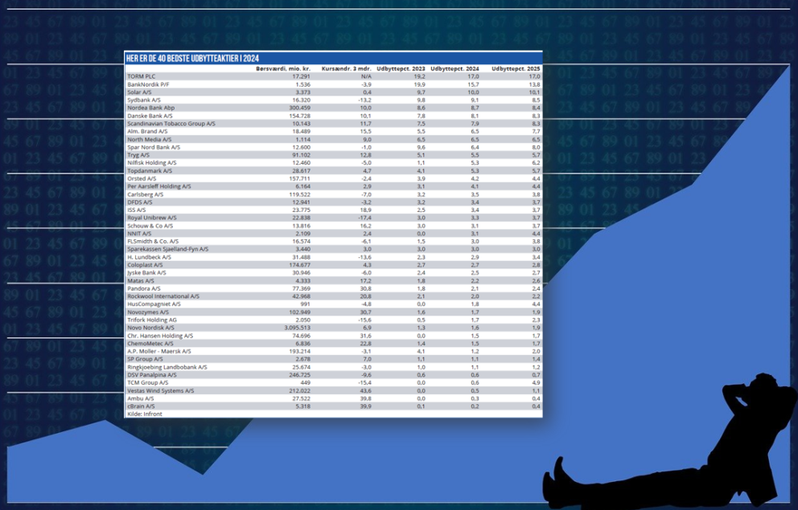
Task: Click 'Trifork Holding AG' company name
Action: [152, 320]
